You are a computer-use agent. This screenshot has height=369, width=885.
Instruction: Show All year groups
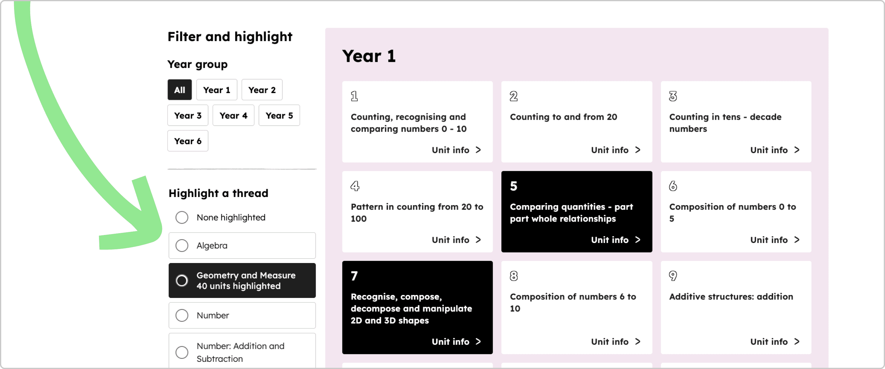(x=179, y=90)
